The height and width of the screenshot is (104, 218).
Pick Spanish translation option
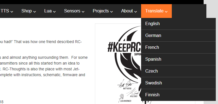point(178,59)
